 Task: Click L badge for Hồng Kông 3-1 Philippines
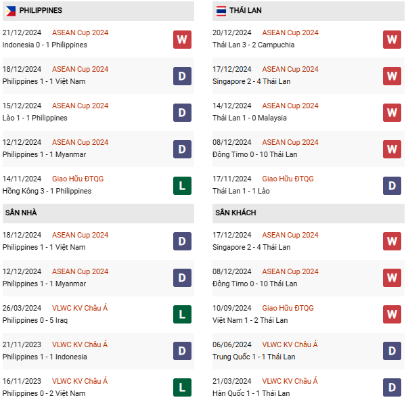(182, 185)
